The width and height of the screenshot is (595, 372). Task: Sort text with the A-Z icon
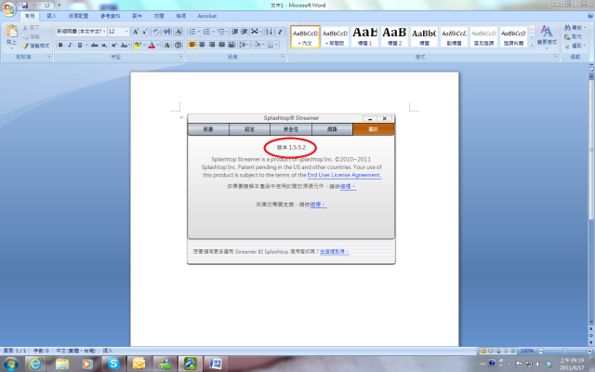point(269,32)
